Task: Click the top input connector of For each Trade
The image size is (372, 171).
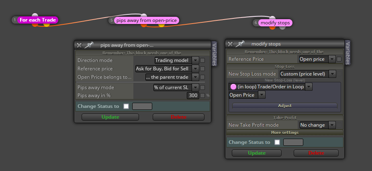Action: pos(35,16)
